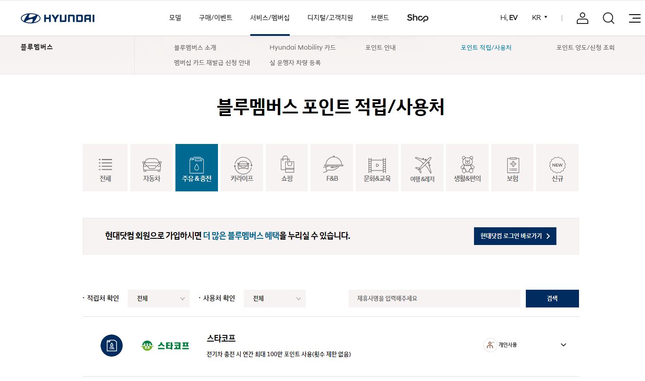Screen dimensions: 645x381
Task: Open the 구매/이벤트 menu
Action: 215,18
